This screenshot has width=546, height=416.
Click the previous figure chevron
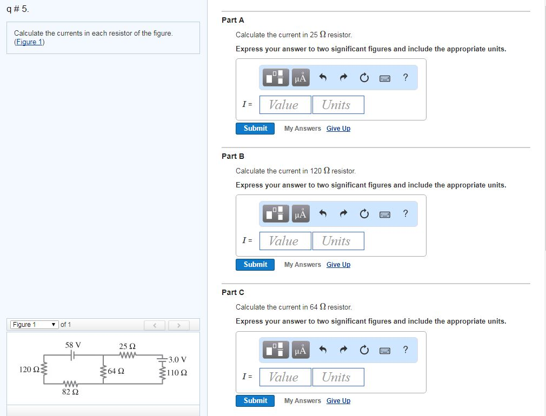coord(155,324)
